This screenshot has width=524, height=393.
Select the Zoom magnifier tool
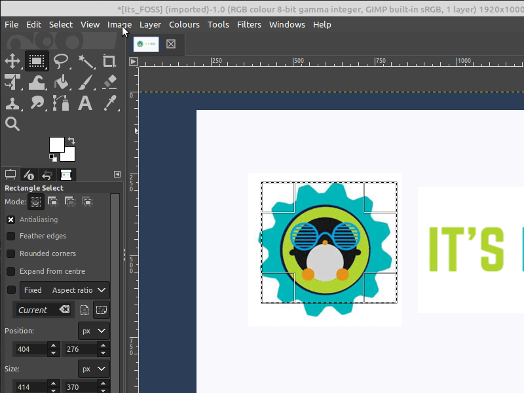(12, 124)
